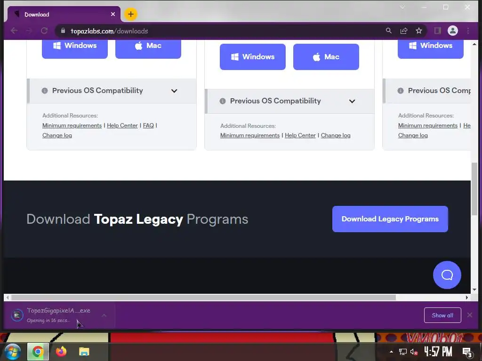This screenshot has height=361, width=482.
Task: Click the scroll up arrow
Action: 474,44
